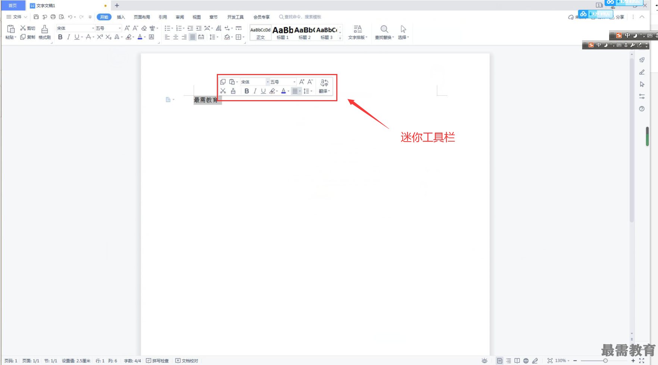Image resolution: width=658 pixels, height=365 pixels.
Task: Decrease font size with ribbon A- icon
Action: click(135, 28)
